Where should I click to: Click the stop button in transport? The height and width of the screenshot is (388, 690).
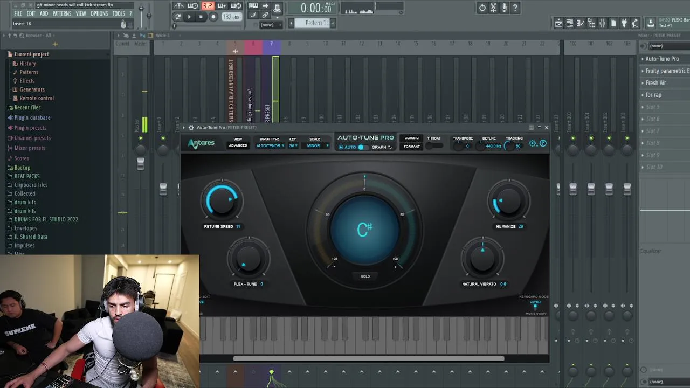click(201, 17)
